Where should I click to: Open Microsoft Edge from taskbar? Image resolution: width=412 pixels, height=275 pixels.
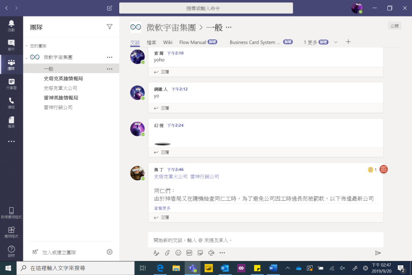(x=160, y=268)
